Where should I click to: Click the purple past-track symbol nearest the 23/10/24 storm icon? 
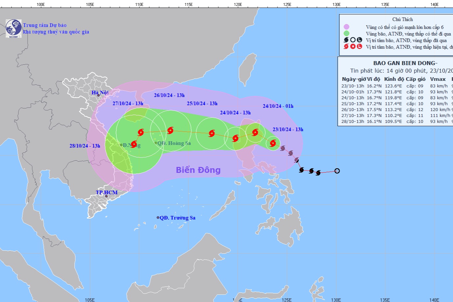tap(283, 148)
